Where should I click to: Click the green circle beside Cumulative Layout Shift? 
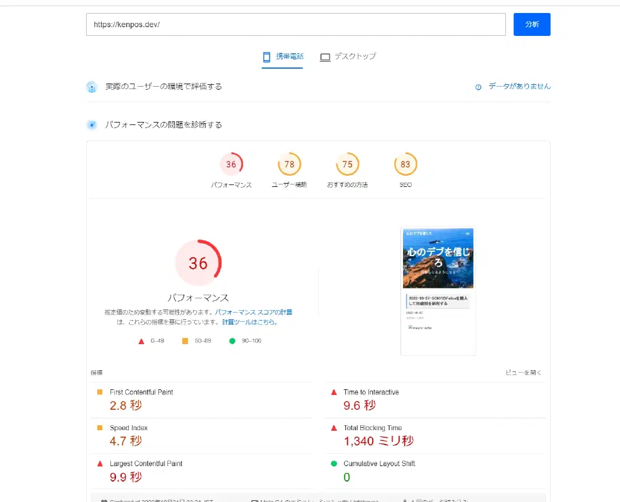[x=334, y=464]
